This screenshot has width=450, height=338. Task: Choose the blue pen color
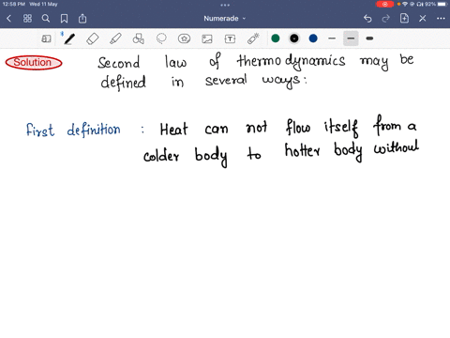(313, 38)
